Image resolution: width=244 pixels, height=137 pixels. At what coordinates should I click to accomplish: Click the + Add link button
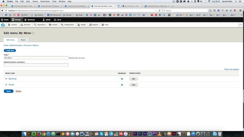(x=10, y=51)
